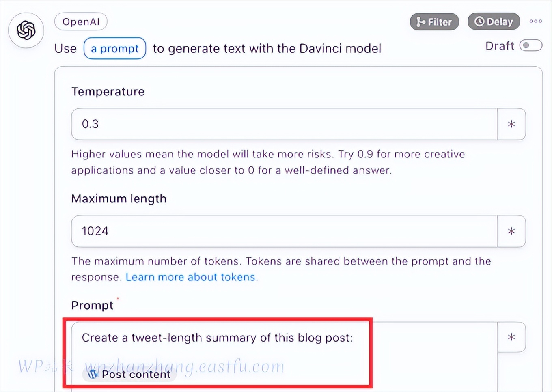Click the 'a prompt' ingredient pill
552x392 pixels.
115,49
